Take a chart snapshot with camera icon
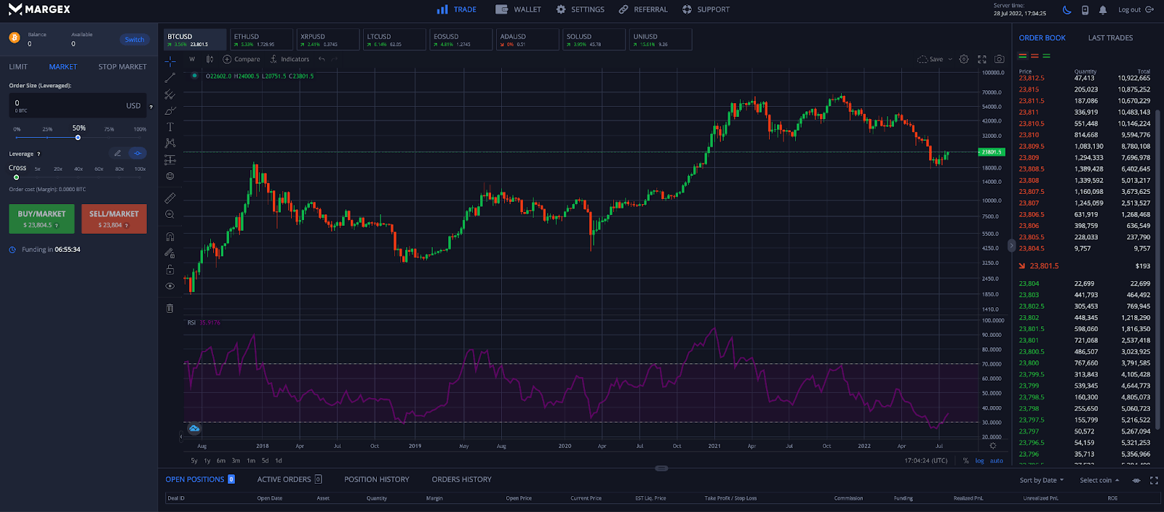The width and height of the screenshot is (1164, 512). (1000, 60)
